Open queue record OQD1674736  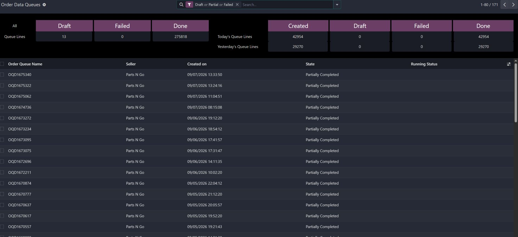coord(20,107)
